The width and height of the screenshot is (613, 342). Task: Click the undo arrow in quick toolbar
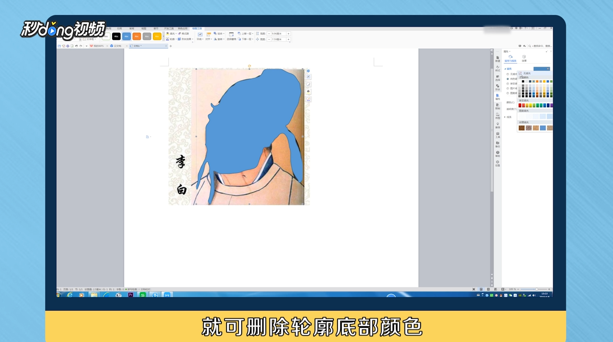76,46
